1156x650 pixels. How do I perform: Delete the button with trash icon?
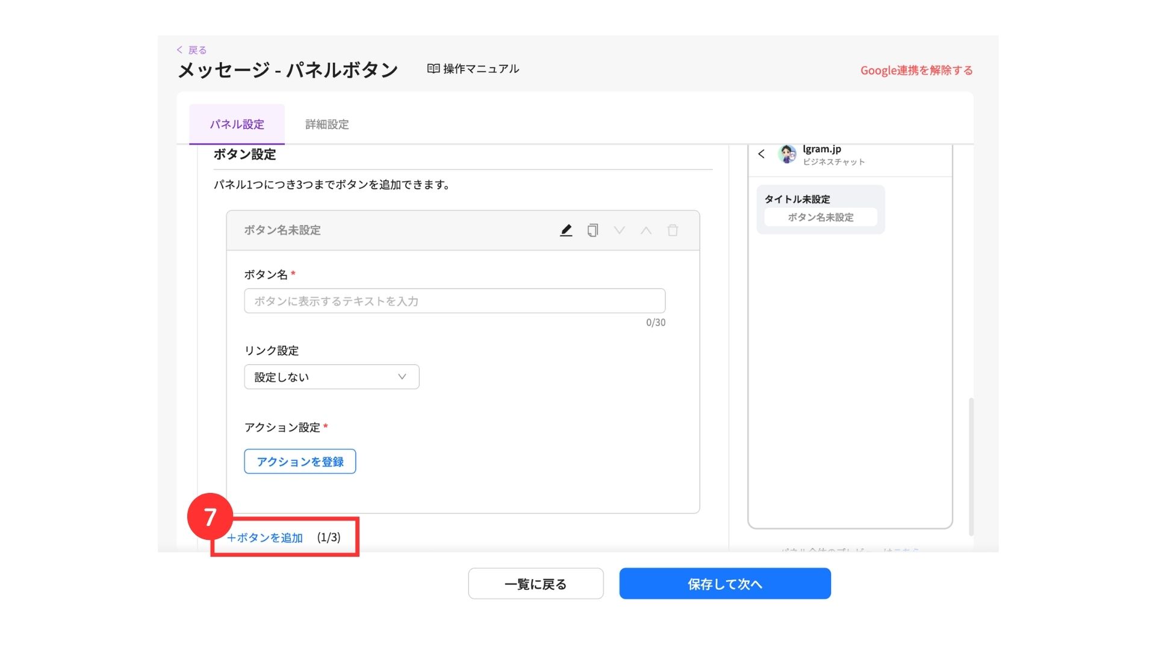(x=673, y=231)
